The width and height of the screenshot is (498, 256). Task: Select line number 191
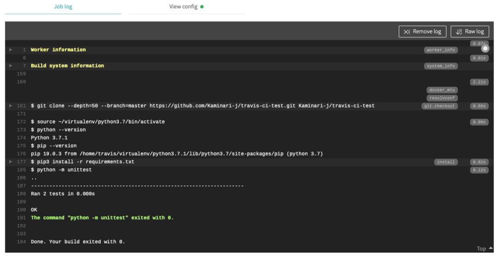coord(21,218)
